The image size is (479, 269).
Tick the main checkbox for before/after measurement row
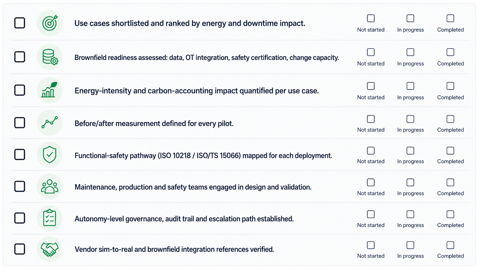click(20, 123)
